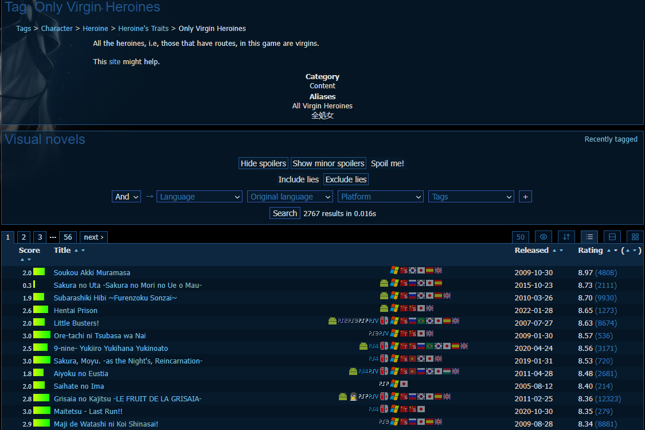Click rating 8.36 (12323) cell

[599, 398]
